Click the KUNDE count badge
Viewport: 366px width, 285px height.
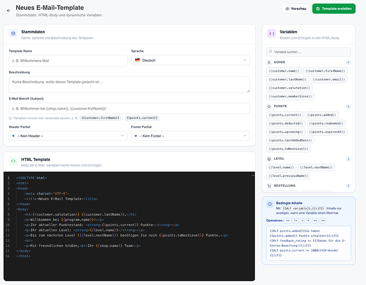348,62
